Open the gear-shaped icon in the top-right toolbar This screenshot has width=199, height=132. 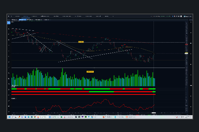[x=179, y=16]
